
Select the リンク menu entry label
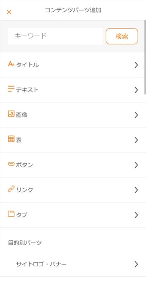coord(25,190)
